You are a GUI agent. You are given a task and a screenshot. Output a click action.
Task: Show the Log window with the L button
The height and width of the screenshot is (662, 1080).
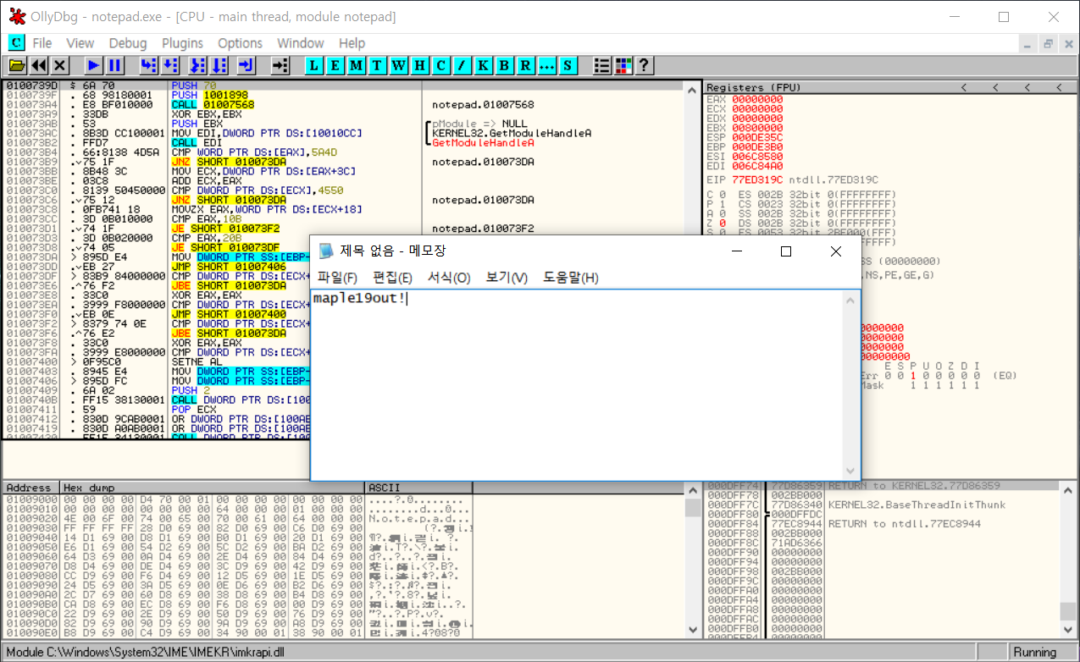314,65
